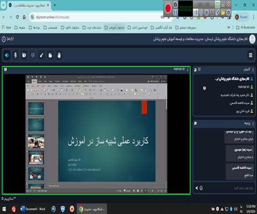Toggle mouse cursor capture in recorder
The height and width of the screenshot is (214, 257).
tap(212, 13)
